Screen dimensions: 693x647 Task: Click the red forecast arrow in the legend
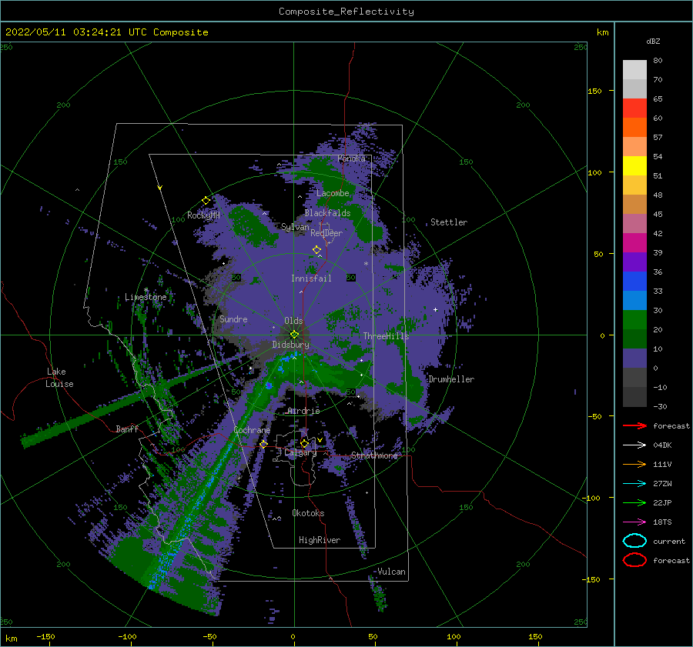tap(634, 425)
